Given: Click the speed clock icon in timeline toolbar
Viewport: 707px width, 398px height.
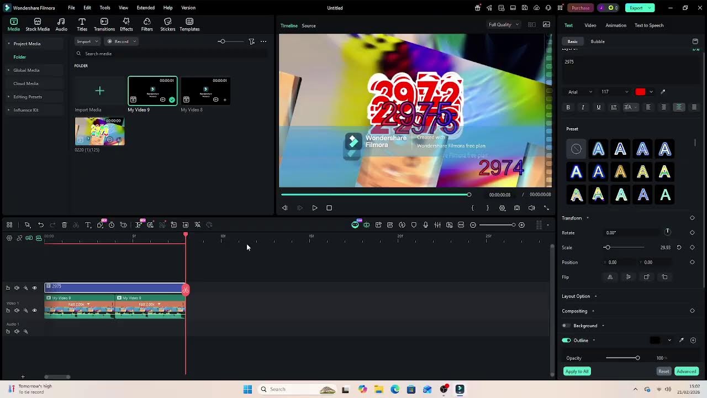Looking at the screenshot, I should [x=112, y=225].
